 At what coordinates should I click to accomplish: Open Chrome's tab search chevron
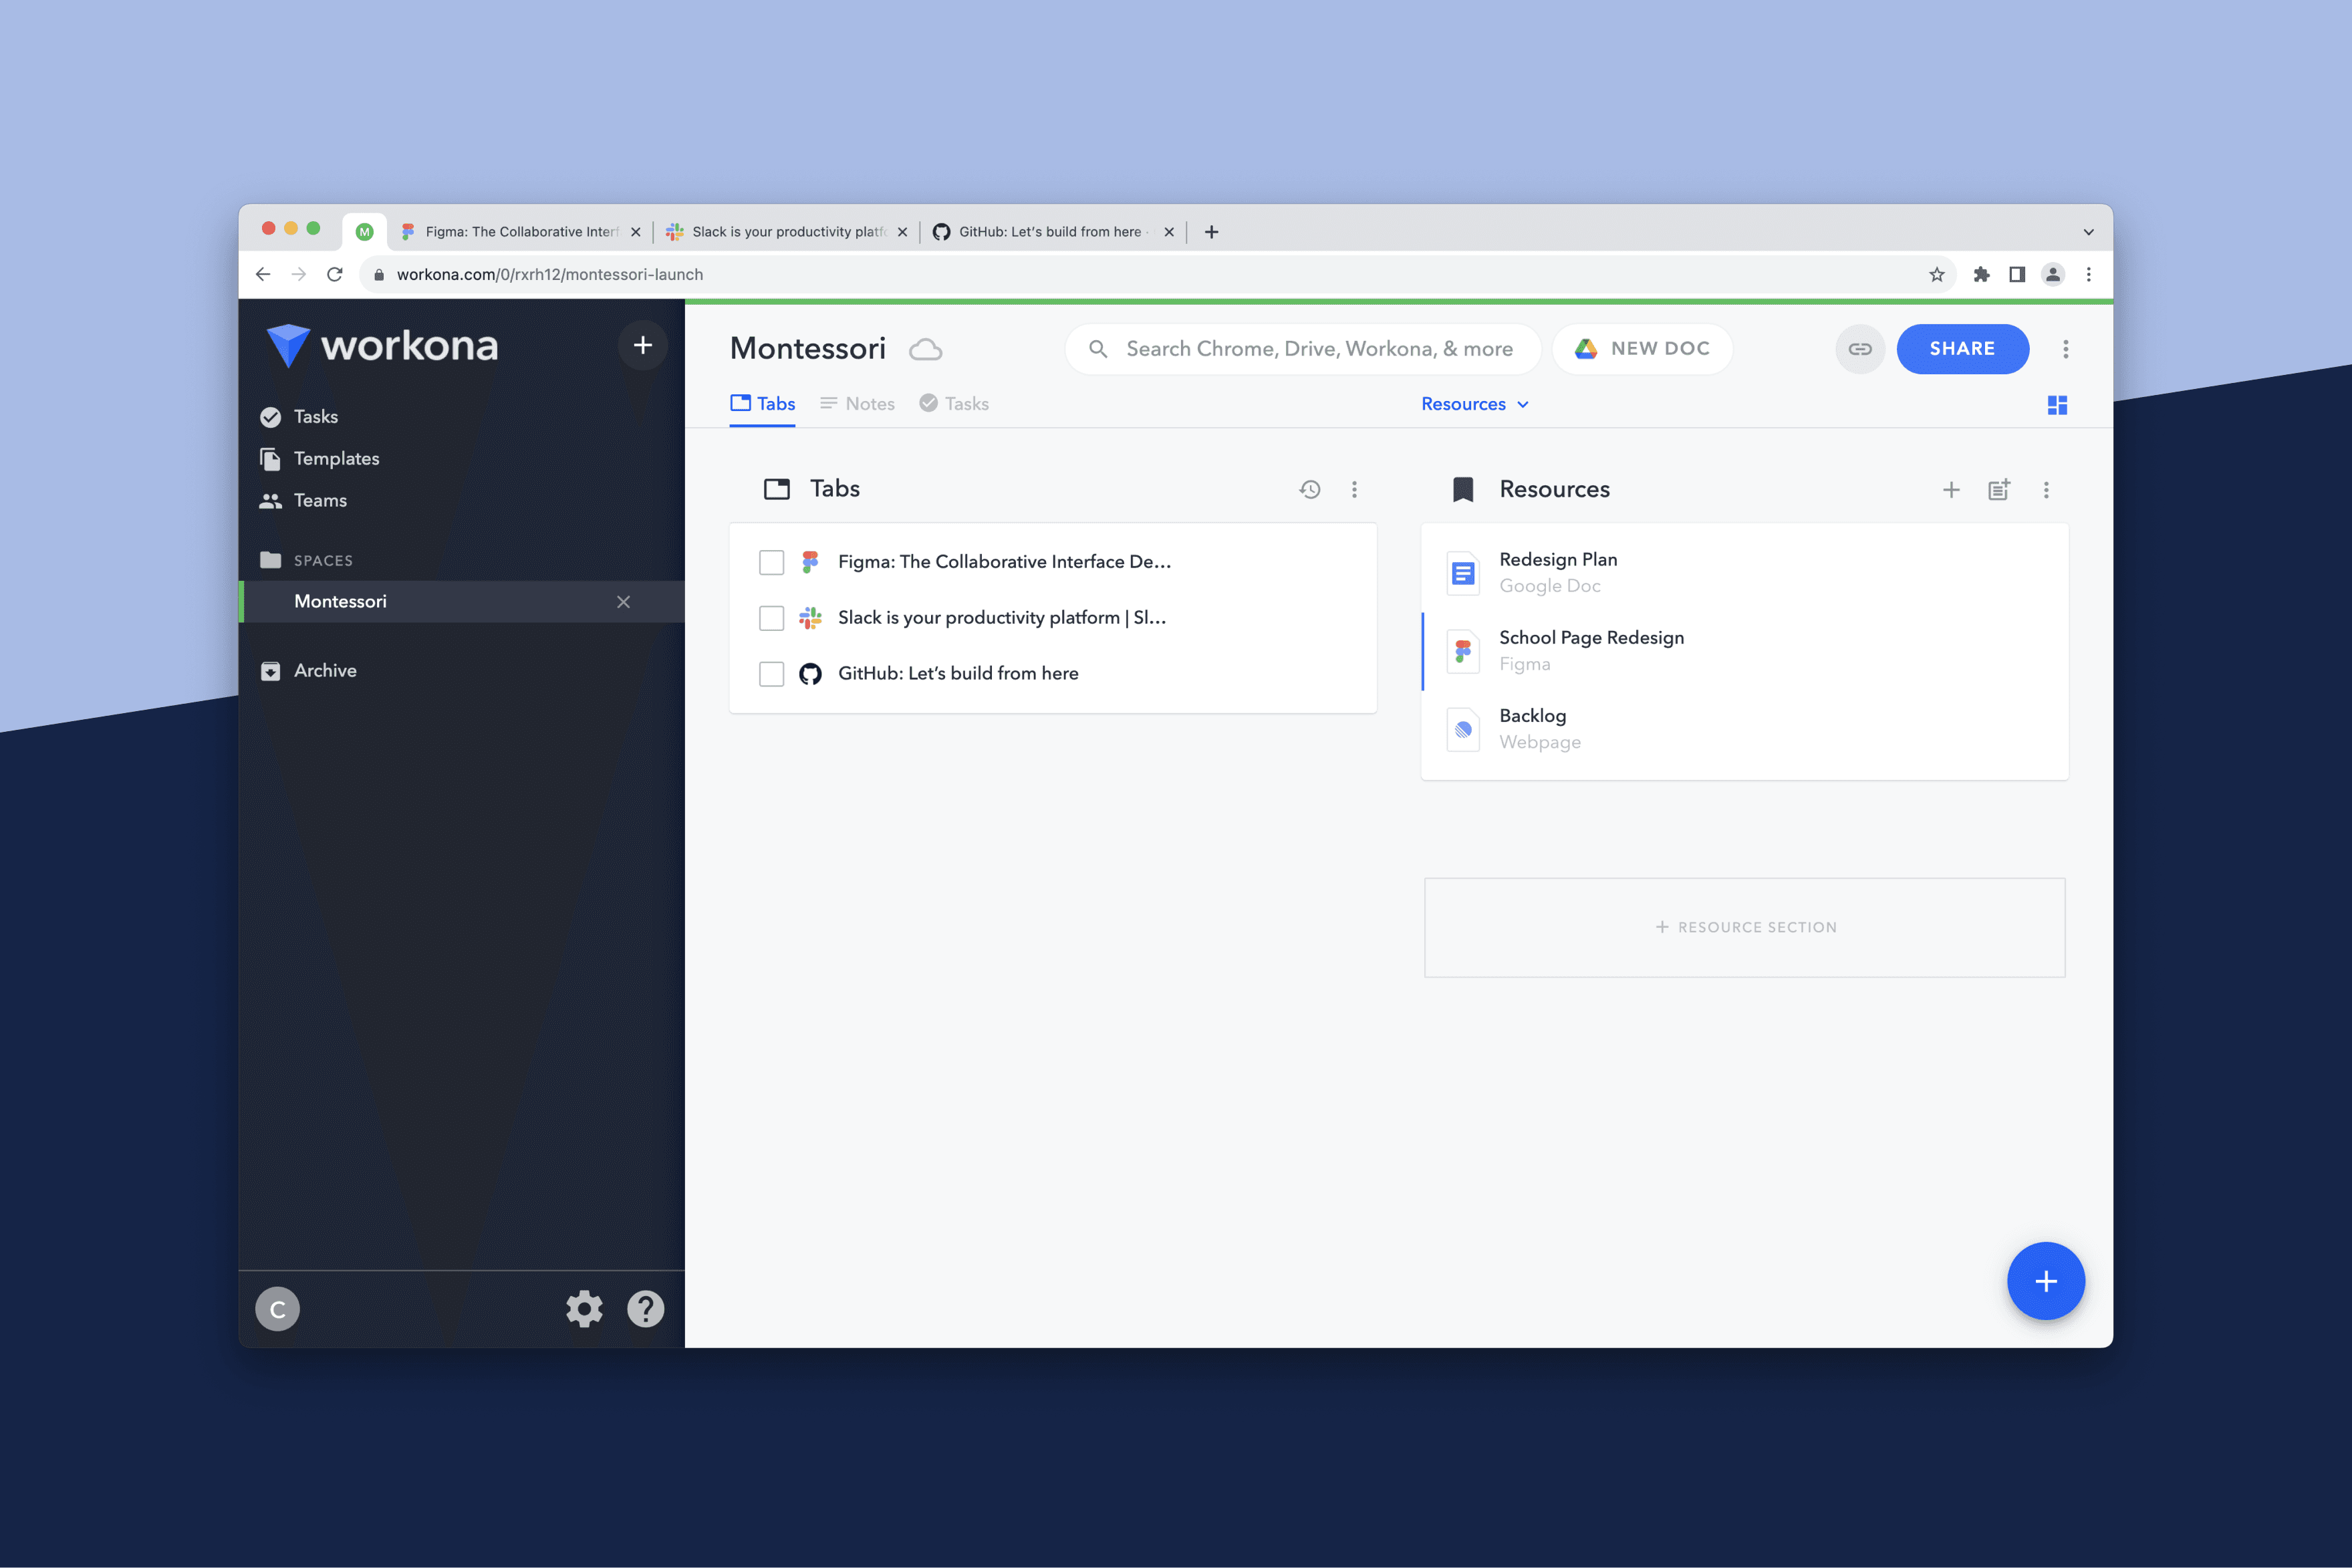click(x=2088, y=231)
